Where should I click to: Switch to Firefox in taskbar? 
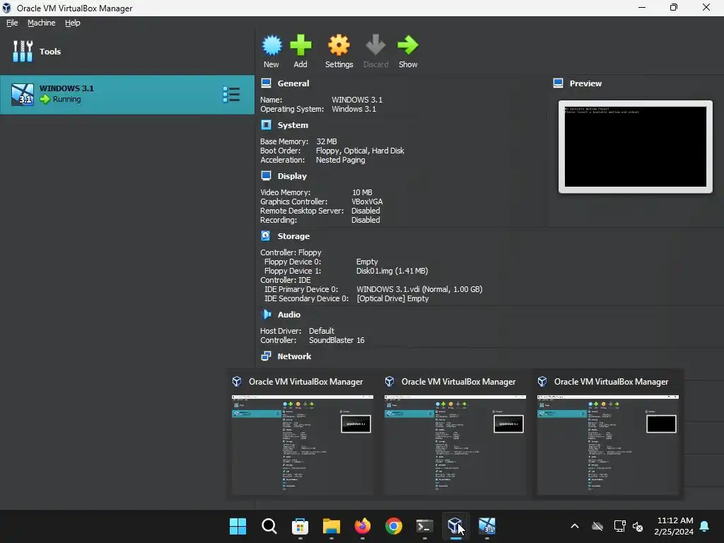[x=363, y=526]
